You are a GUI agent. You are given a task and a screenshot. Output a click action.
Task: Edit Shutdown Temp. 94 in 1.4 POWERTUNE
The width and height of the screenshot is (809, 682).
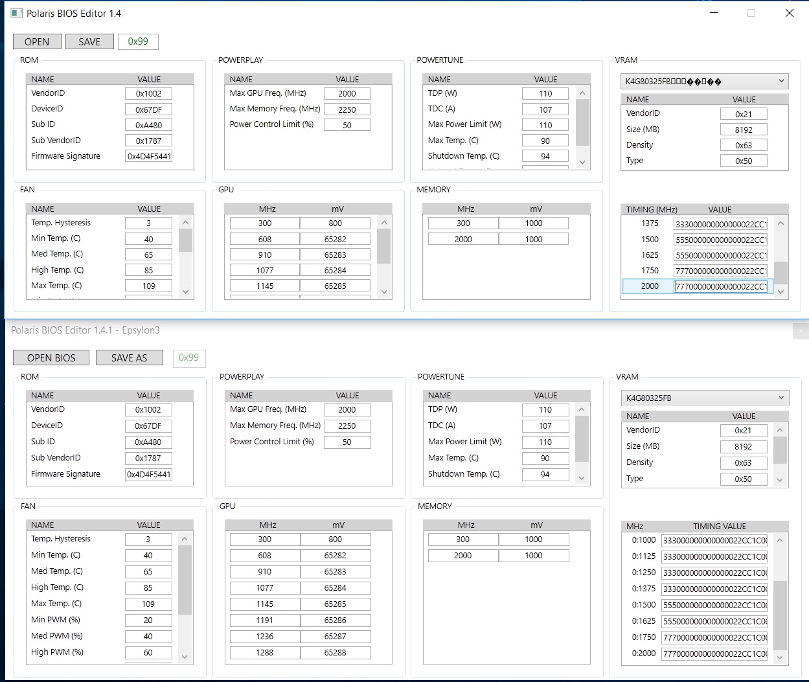[545, 156]
